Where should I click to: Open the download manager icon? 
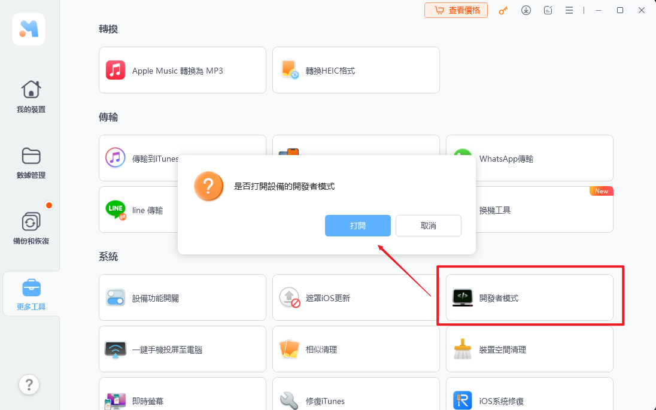pos(526,10)
